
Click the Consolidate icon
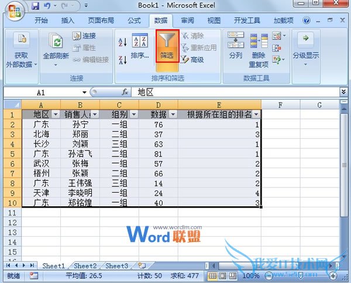point(277,48)
